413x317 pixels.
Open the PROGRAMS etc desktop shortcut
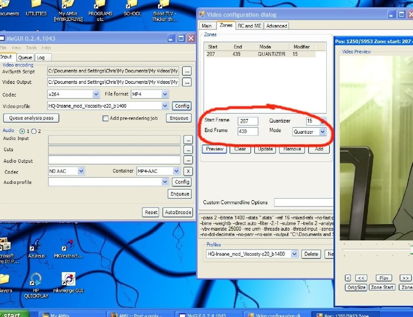(x=100, y=11)
